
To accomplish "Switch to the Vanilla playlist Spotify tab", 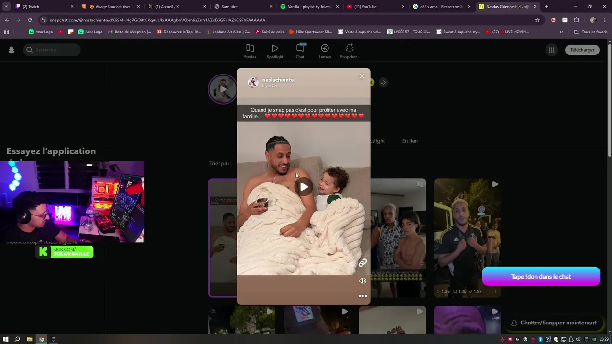I will (x=308, y=6).
